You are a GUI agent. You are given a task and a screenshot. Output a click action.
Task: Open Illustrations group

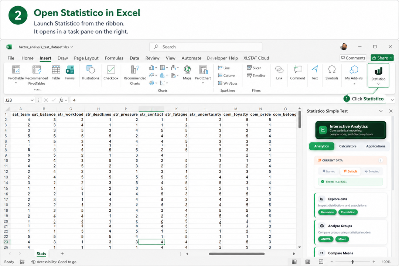click(x=91, y=73)
